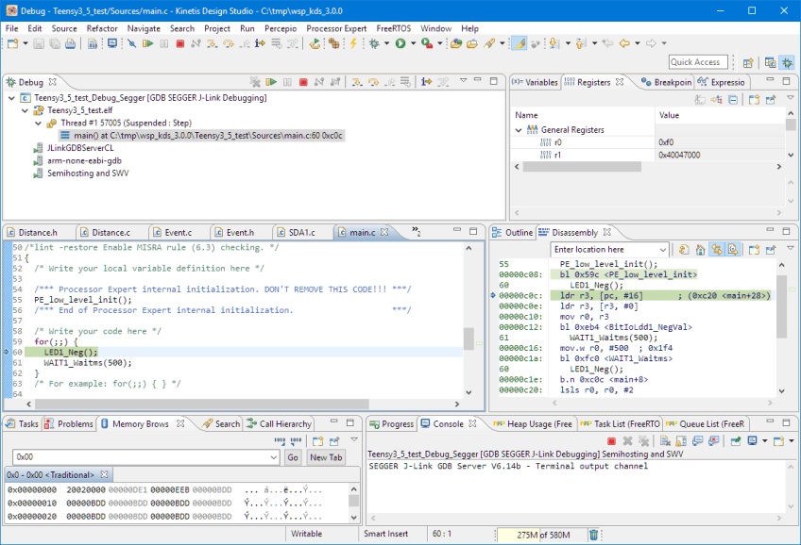Open the Disassembly location dropdown

click(662, 249)
